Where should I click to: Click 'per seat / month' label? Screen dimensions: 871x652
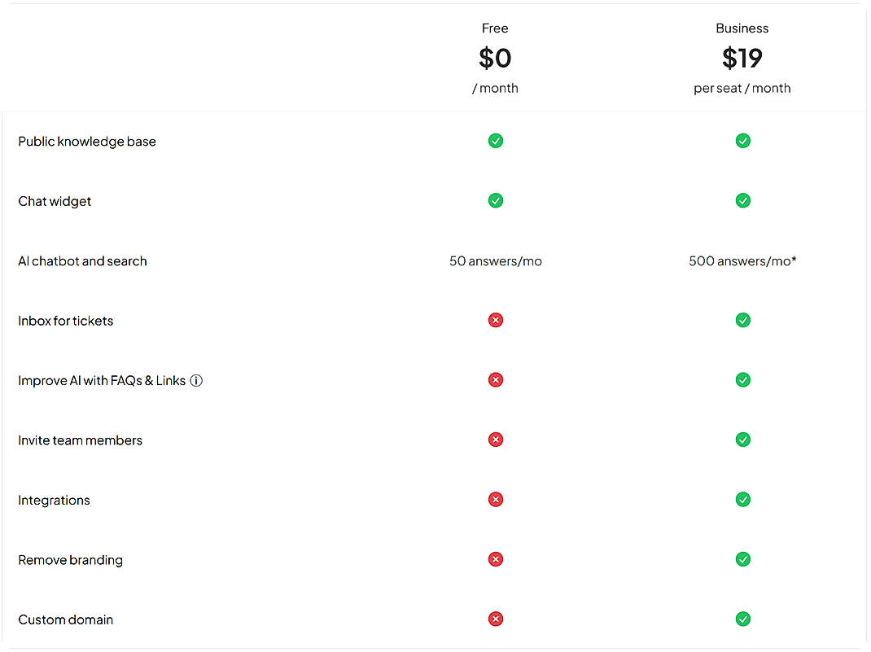(742, 88)
